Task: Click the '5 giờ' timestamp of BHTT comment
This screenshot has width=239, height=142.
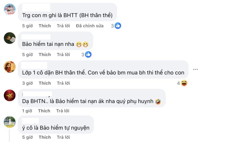Action: click(x=27, y=26)
